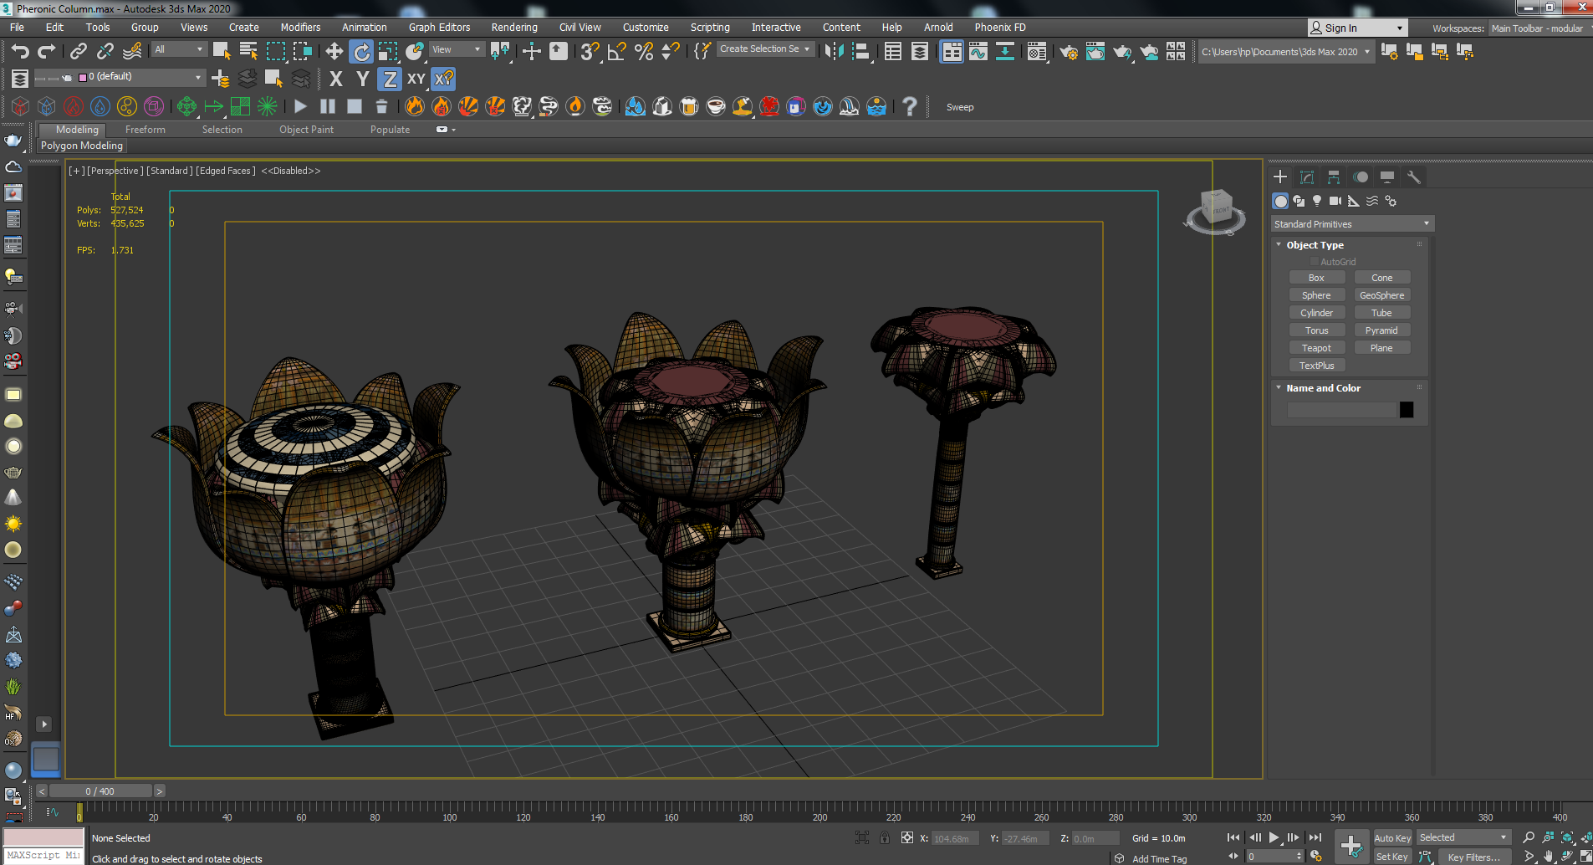Image resolution: width=1593 pixels, height=865 pixels.
Task: Open the Utilities wrench panel tab
Action: pyautogui.click(x=1414, y=177)
